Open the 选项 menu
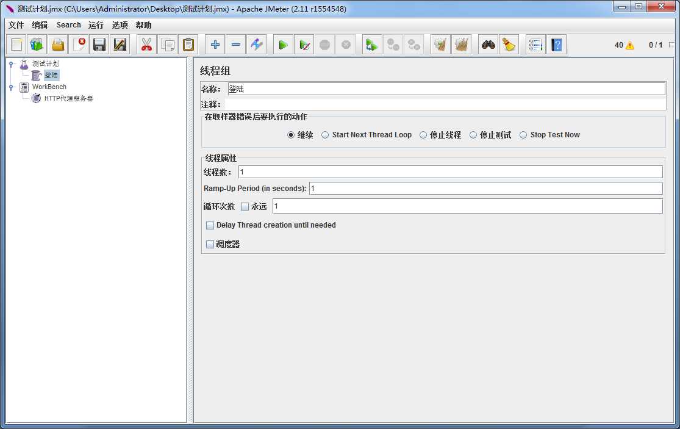680x429 pixels. point(120,25)
